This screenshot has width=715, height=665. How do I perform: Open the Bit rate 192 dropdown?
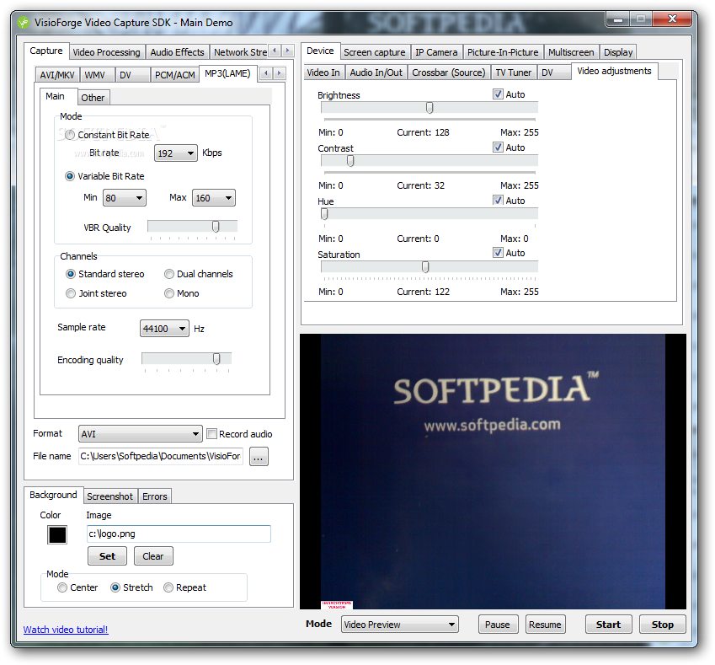(175, 153)
